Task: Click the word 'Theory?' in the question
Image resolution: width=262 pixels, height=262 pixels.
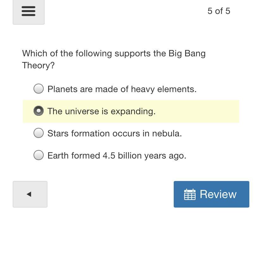Action: click(x=38, y=65)
